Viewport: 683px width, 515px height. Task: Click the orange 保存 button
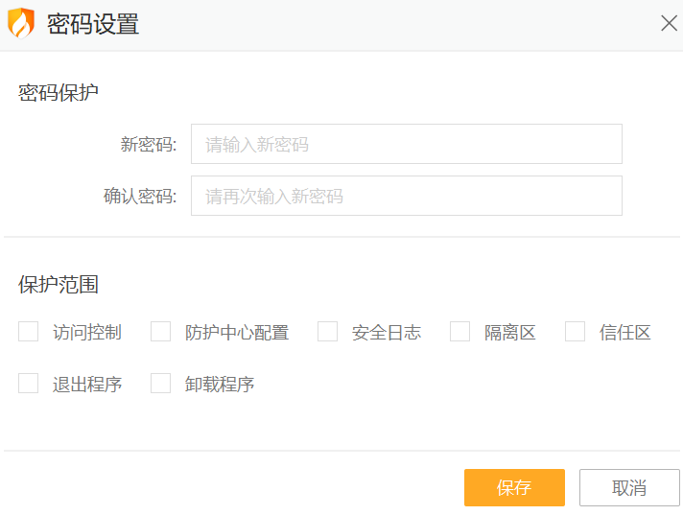coord(514,487)
